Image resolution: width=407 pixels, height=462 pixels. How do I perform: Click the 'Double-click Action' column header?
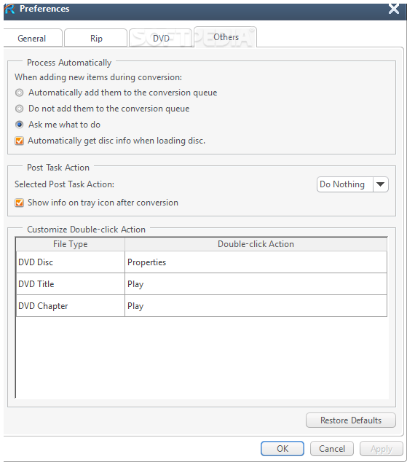(x=256, y=244)
